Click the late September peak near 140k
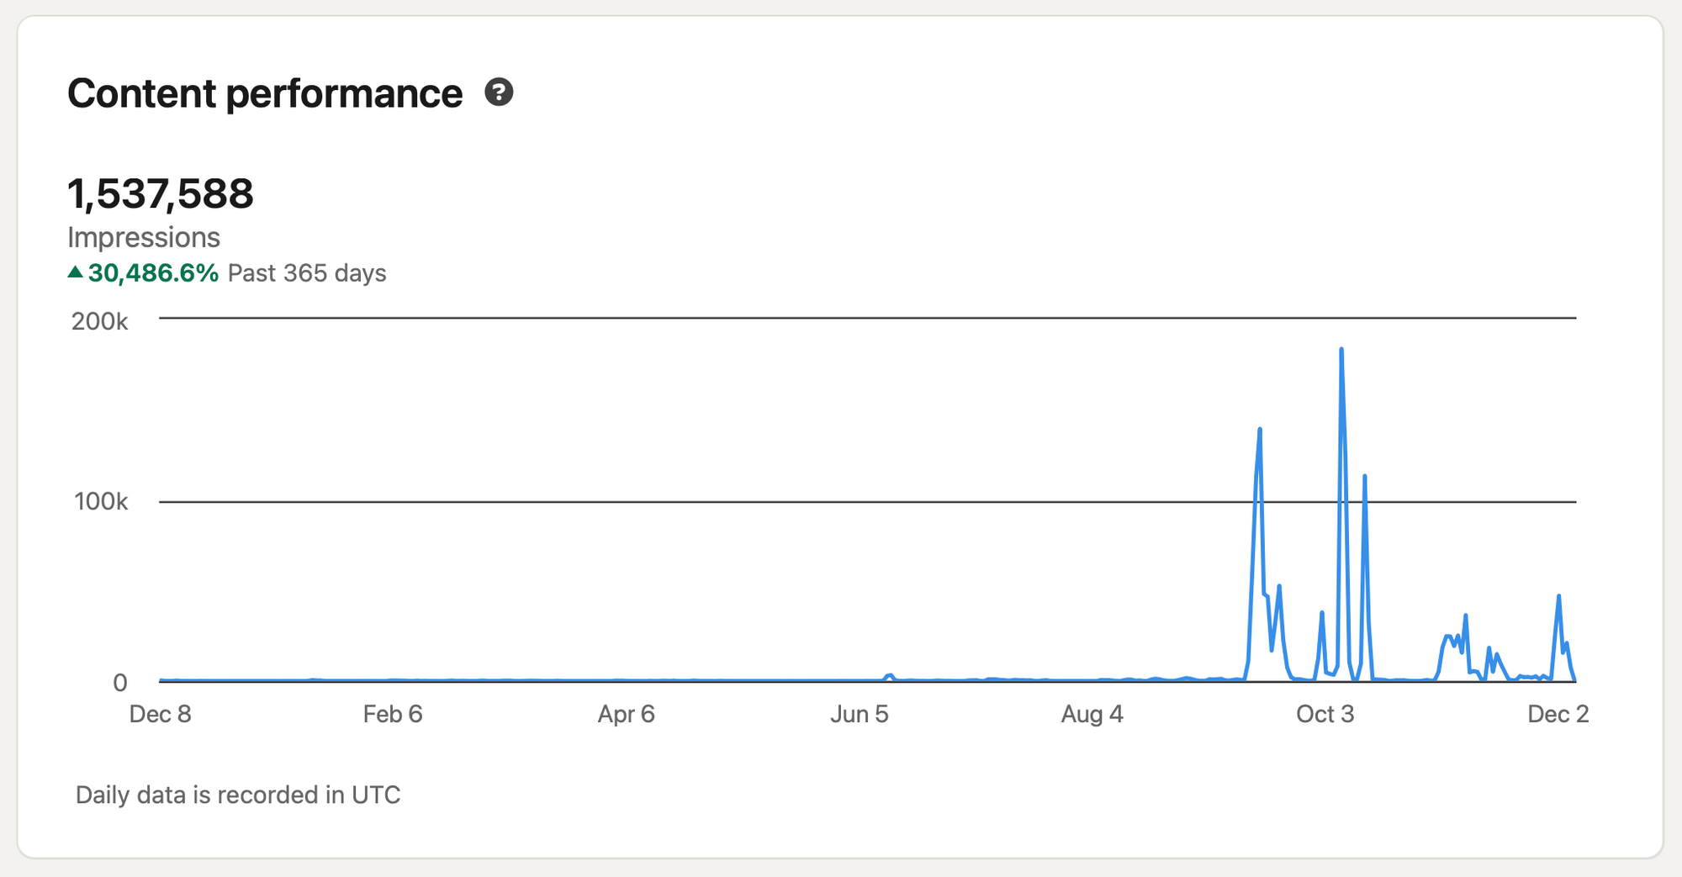 coord(1260,431)
